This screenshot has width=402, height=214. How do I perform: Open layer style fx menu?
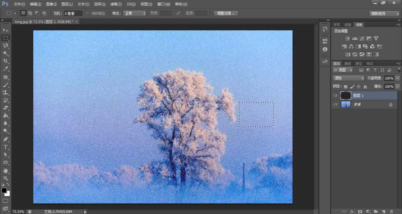coord(352,212)
